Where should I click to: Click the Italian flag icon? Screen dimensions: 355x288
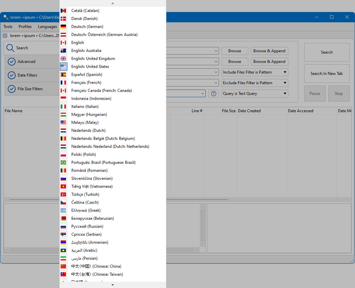click(x=63, y=107)
